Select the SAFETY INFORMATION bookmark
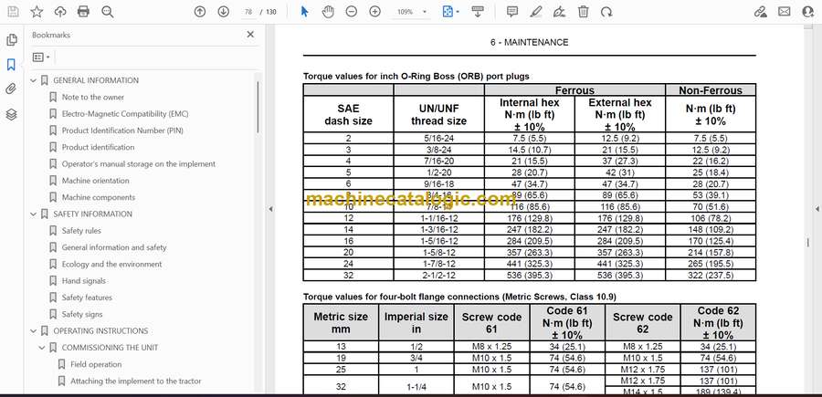 (93, 214)
